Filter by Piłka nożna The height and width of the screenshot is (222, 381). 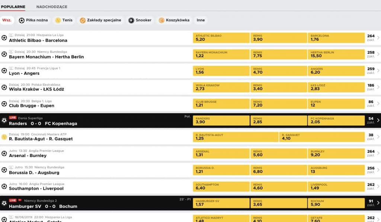[33, 20]
